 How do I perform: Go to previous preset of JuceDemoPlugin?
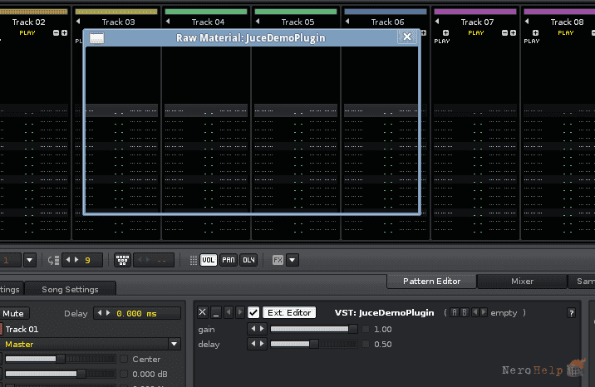[475, 312]
